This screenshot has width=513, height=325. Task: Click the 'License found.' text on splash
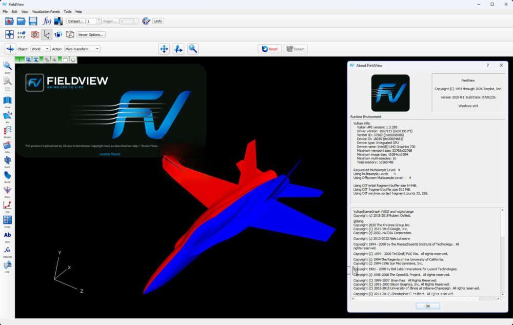point(110,154)
